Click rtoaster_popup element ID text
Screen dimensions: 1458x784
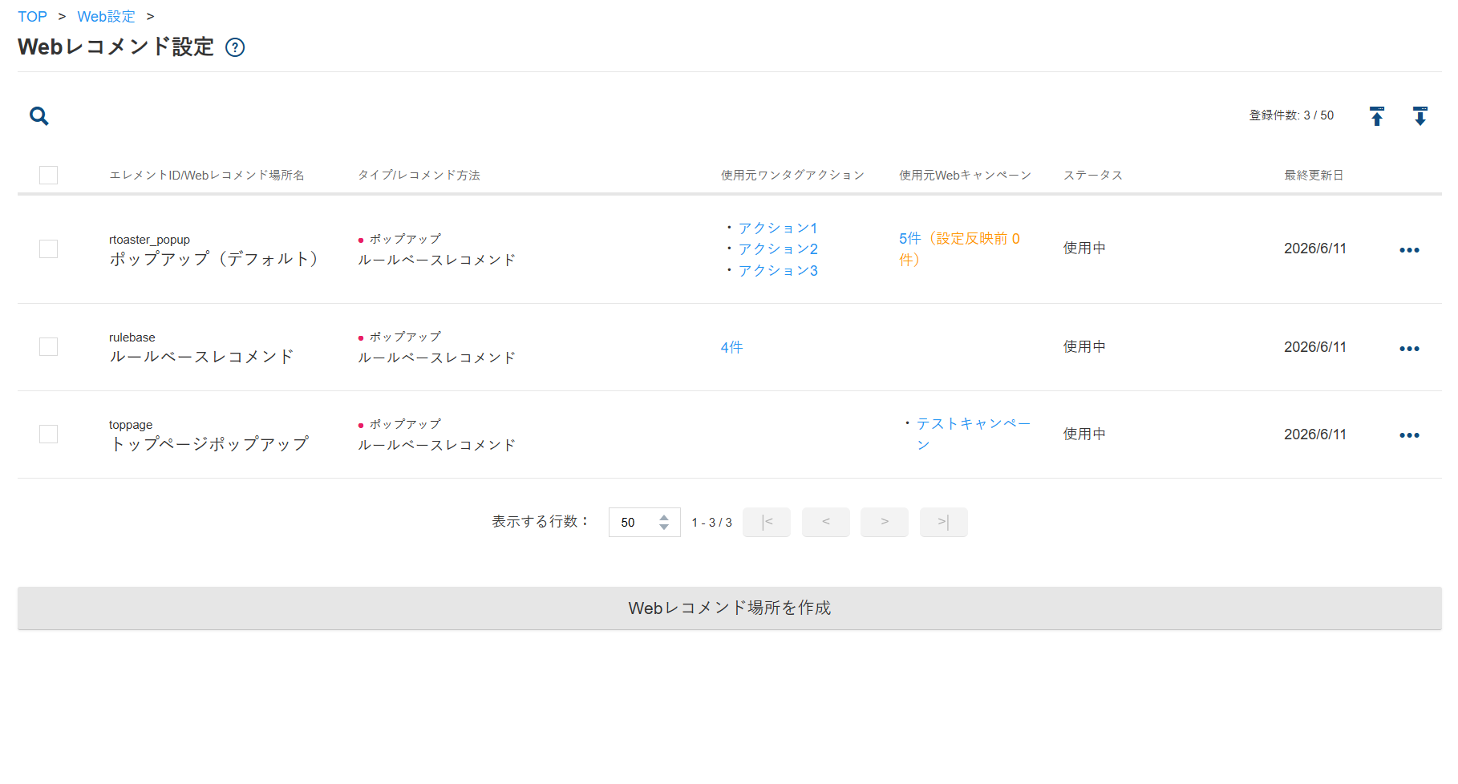click(149, 240)
